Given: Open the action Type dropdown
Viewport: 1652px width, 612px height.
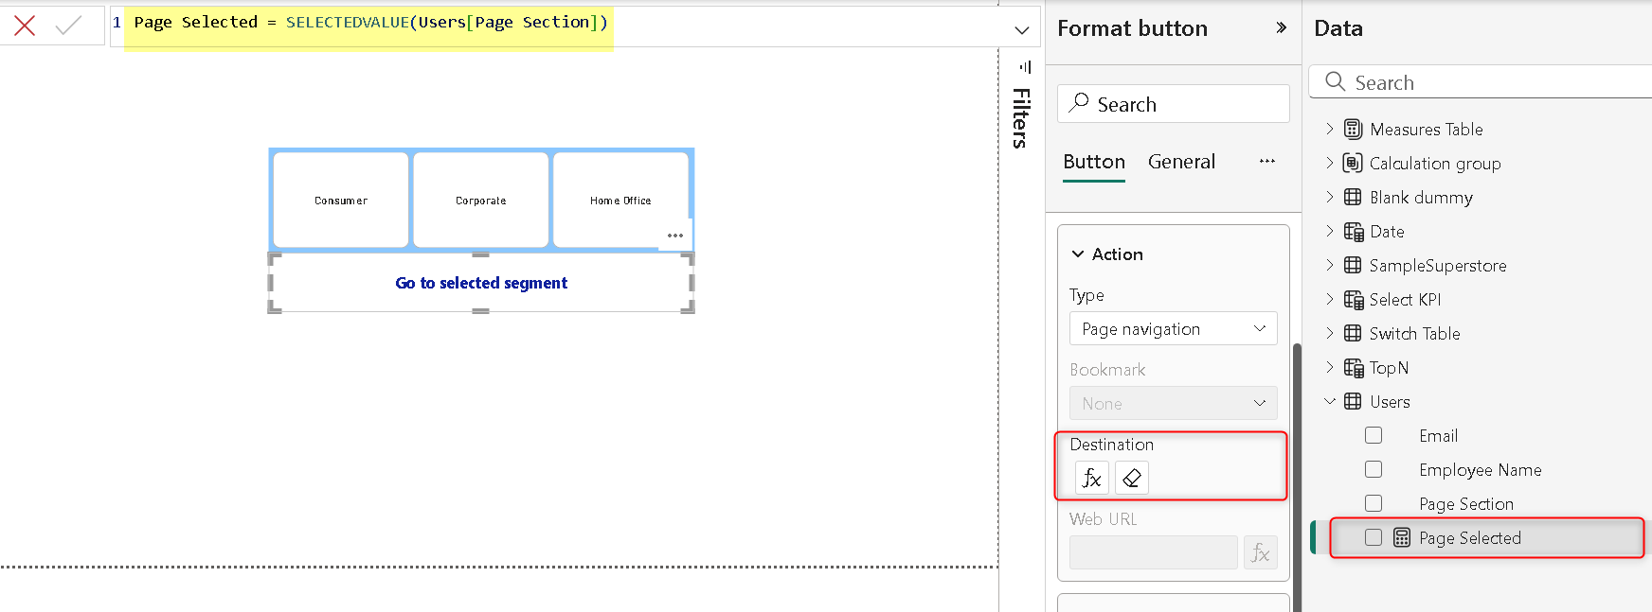Looking at the screenshot, I should pos(1173,329).
